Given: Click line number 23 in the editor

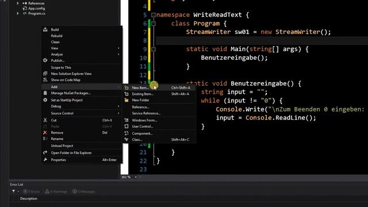Looking at the screenshot, I should click(x=143, y=169).
